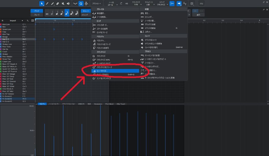
Task: Select the Arrow tool in toolbar
Action: point(42,4)
